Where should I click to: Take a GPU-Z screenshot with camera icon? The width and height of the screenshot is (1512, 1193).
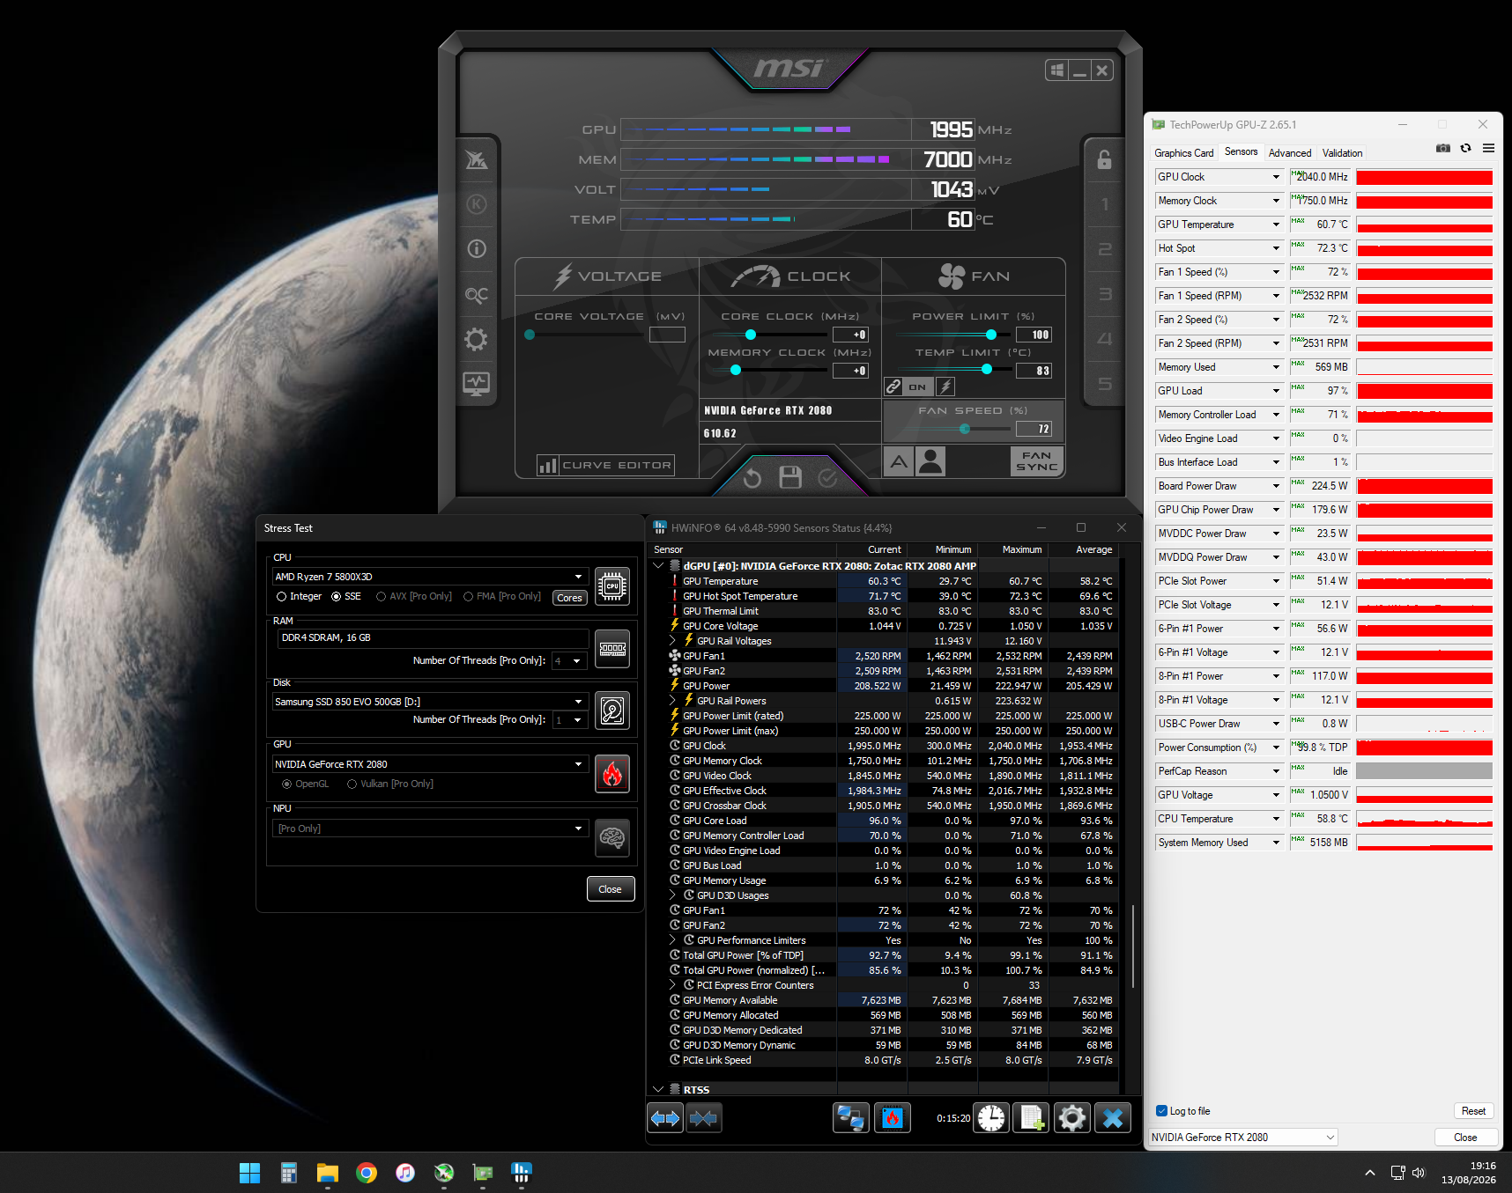[x=1442, y=149]
